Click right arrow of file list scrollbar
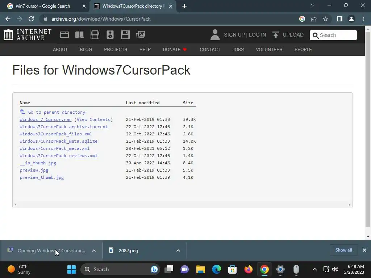The image size is (371, 278). pyautogui.click(x=350, y=205)
